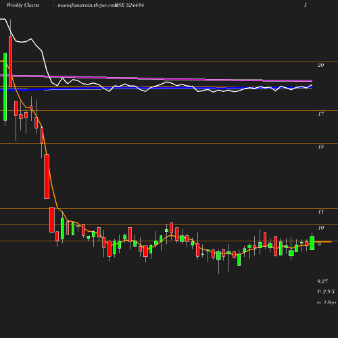Image resolution: width=338 pixels, height=338 pixels.
Task: Click the last price value '9.27'
Action: [322, 281]
